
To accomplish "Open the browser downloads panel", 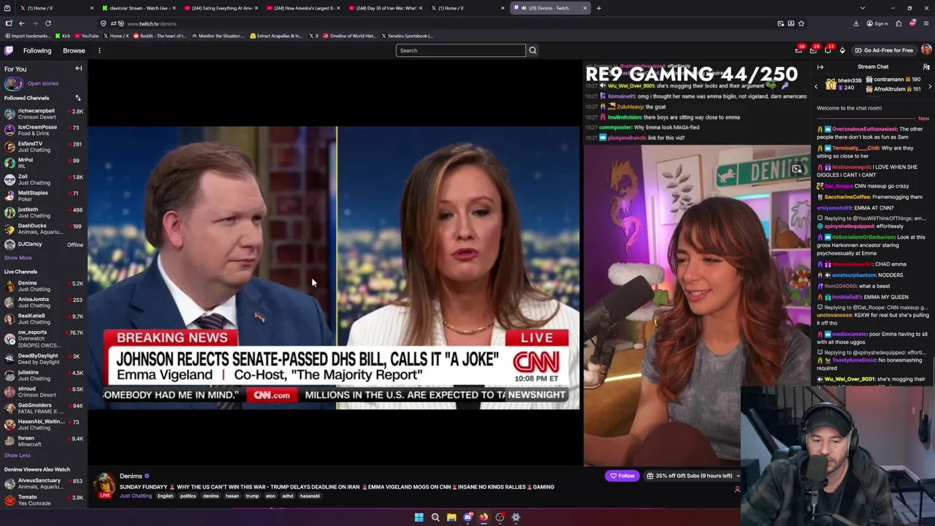I will pos(856,23).
